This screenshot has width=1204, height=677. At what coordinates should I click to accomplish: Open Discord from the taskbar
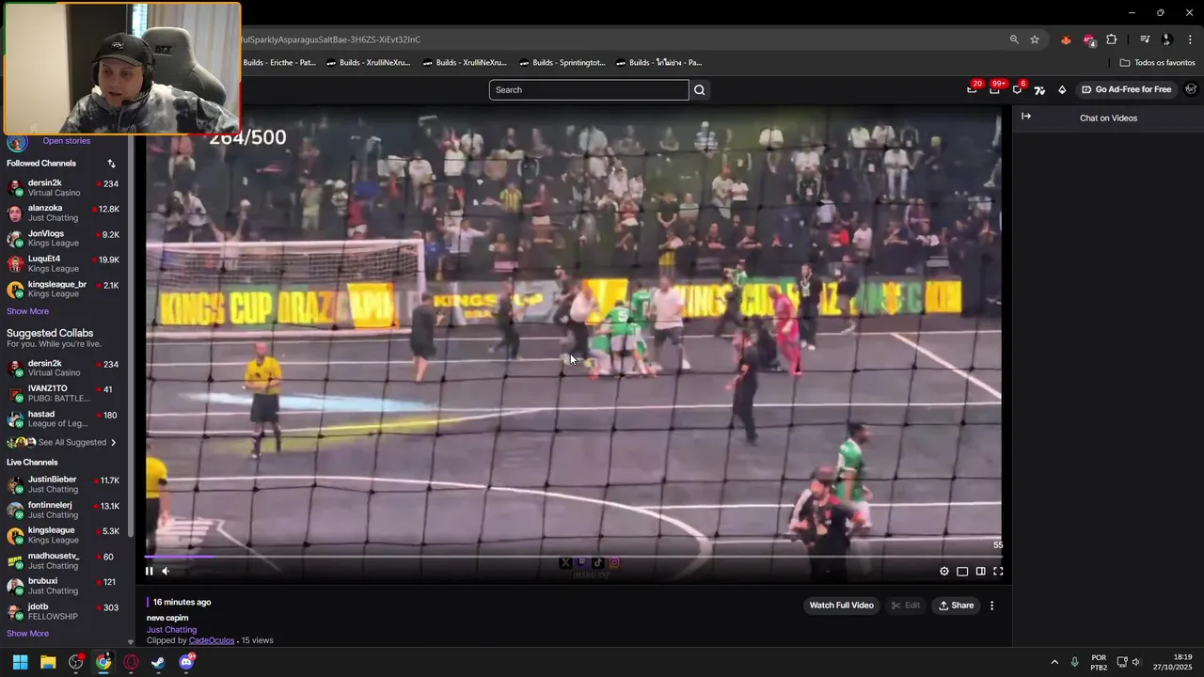(x=186, y=662)
